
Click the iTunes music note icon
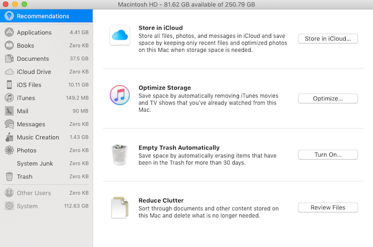point(119,96)
